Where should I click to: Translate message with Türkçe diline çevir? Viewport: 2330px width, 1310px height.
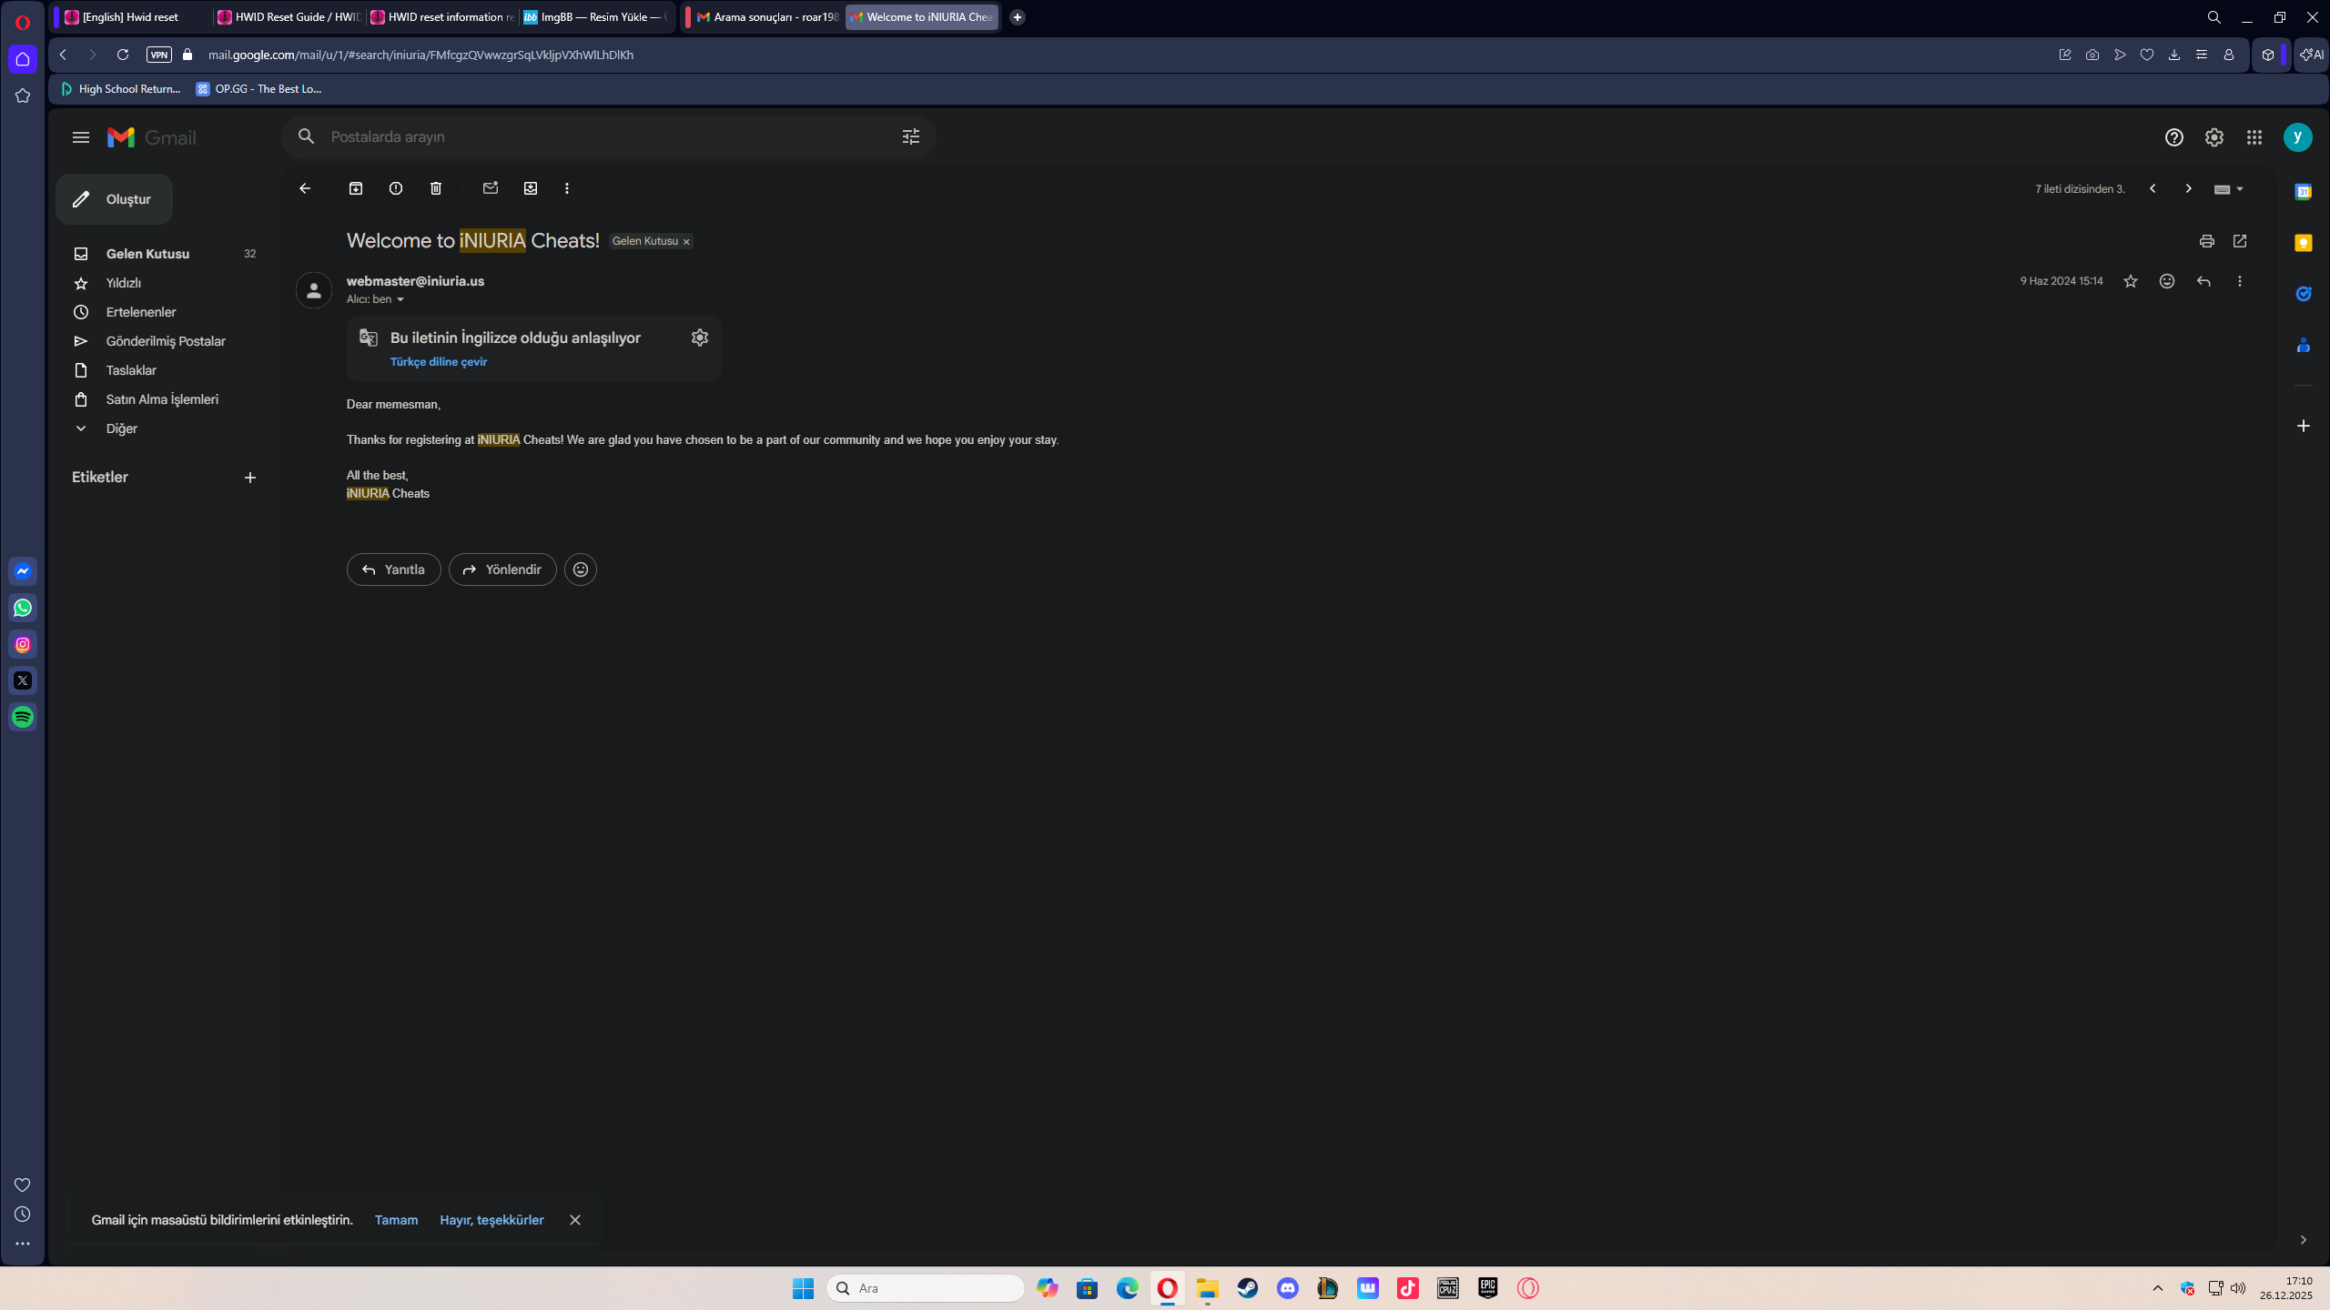coord(439,362)
